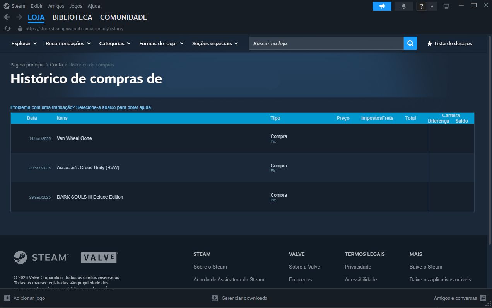Click the download icon for Gerenciar downloads
Viewport: 492px width, 308px height.
pos(215,298)
